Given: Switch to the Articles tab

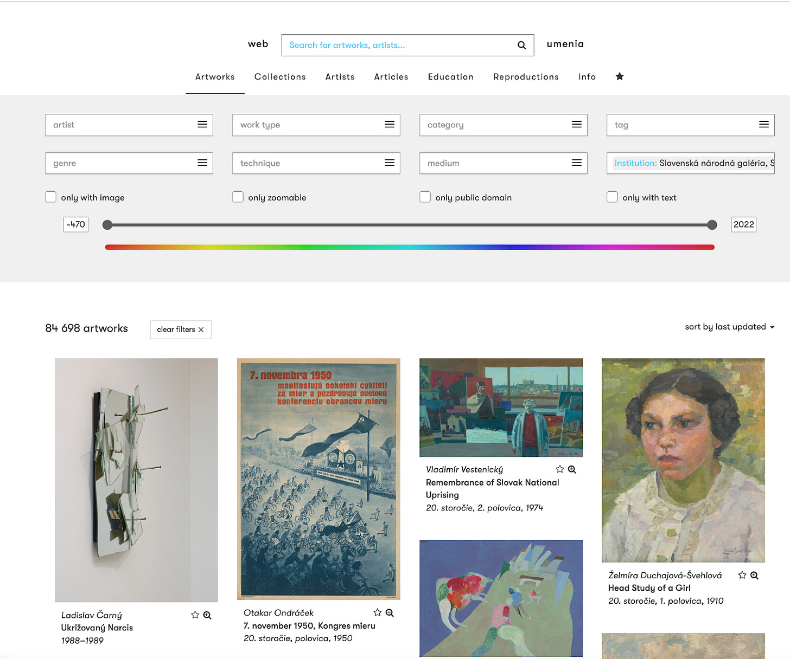Looking at the screenshot, I should coord(391,77).
